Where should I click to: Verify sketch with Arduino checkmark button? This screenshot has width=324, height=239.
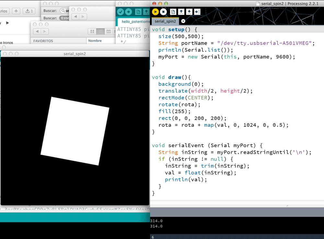(120, 12)
